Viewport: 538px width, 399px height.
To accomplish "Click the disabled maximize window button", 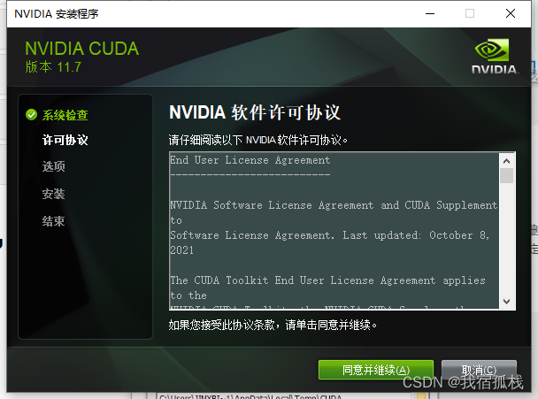I will pos(470,14).
